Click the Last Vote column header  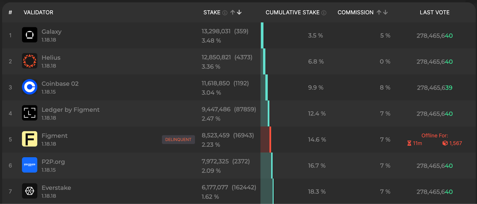pos(435,12)
